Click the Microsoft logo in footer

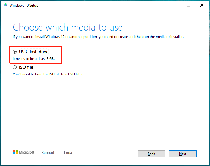(x=24, y=152)
